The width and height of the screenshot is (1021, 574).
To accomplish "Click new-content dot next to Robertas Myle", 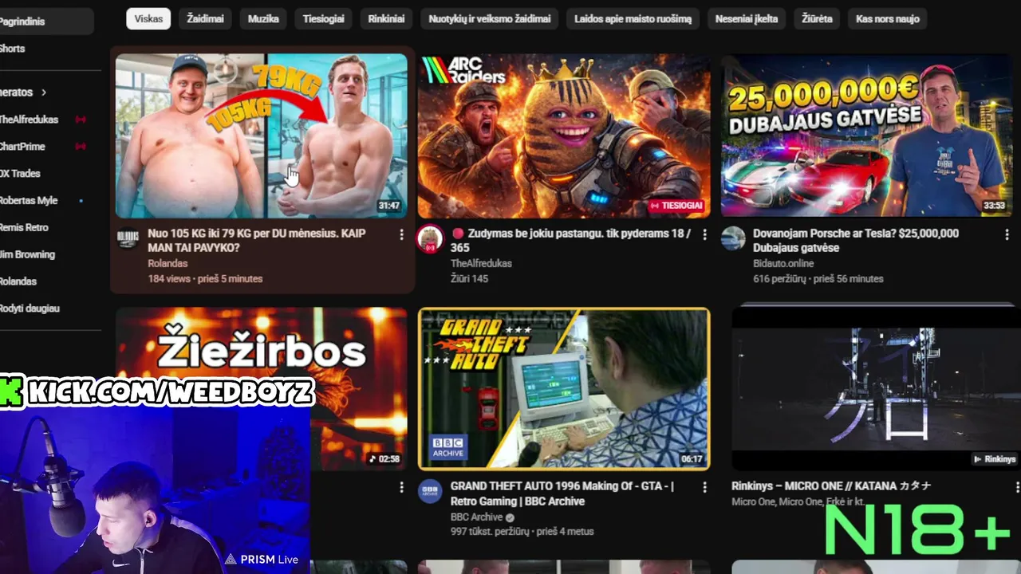I will click(81, 201).
